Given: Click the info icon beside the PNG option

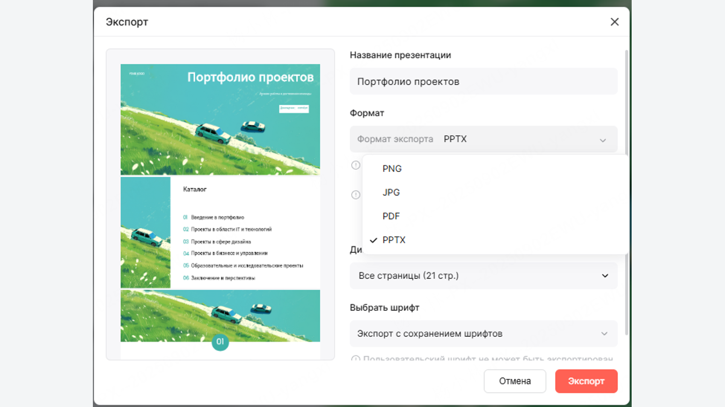Looking at the screenshot, I should [x=356, y=165].
